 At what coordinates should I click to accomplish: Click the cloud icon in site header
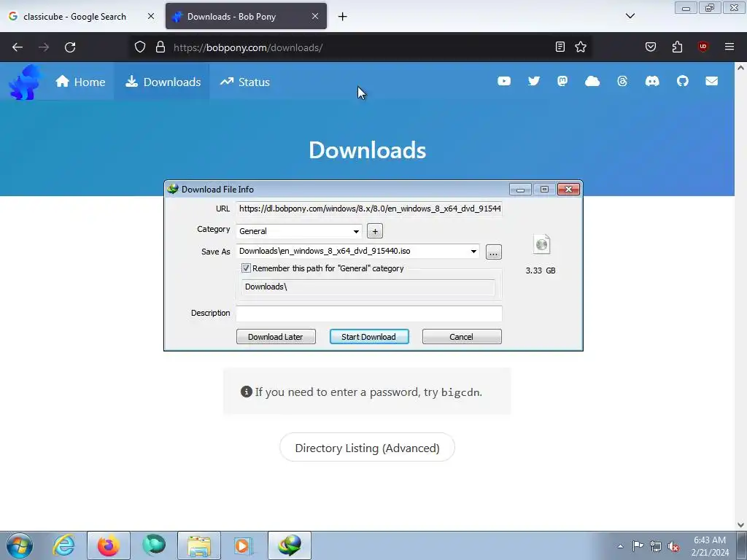point(592,82)
